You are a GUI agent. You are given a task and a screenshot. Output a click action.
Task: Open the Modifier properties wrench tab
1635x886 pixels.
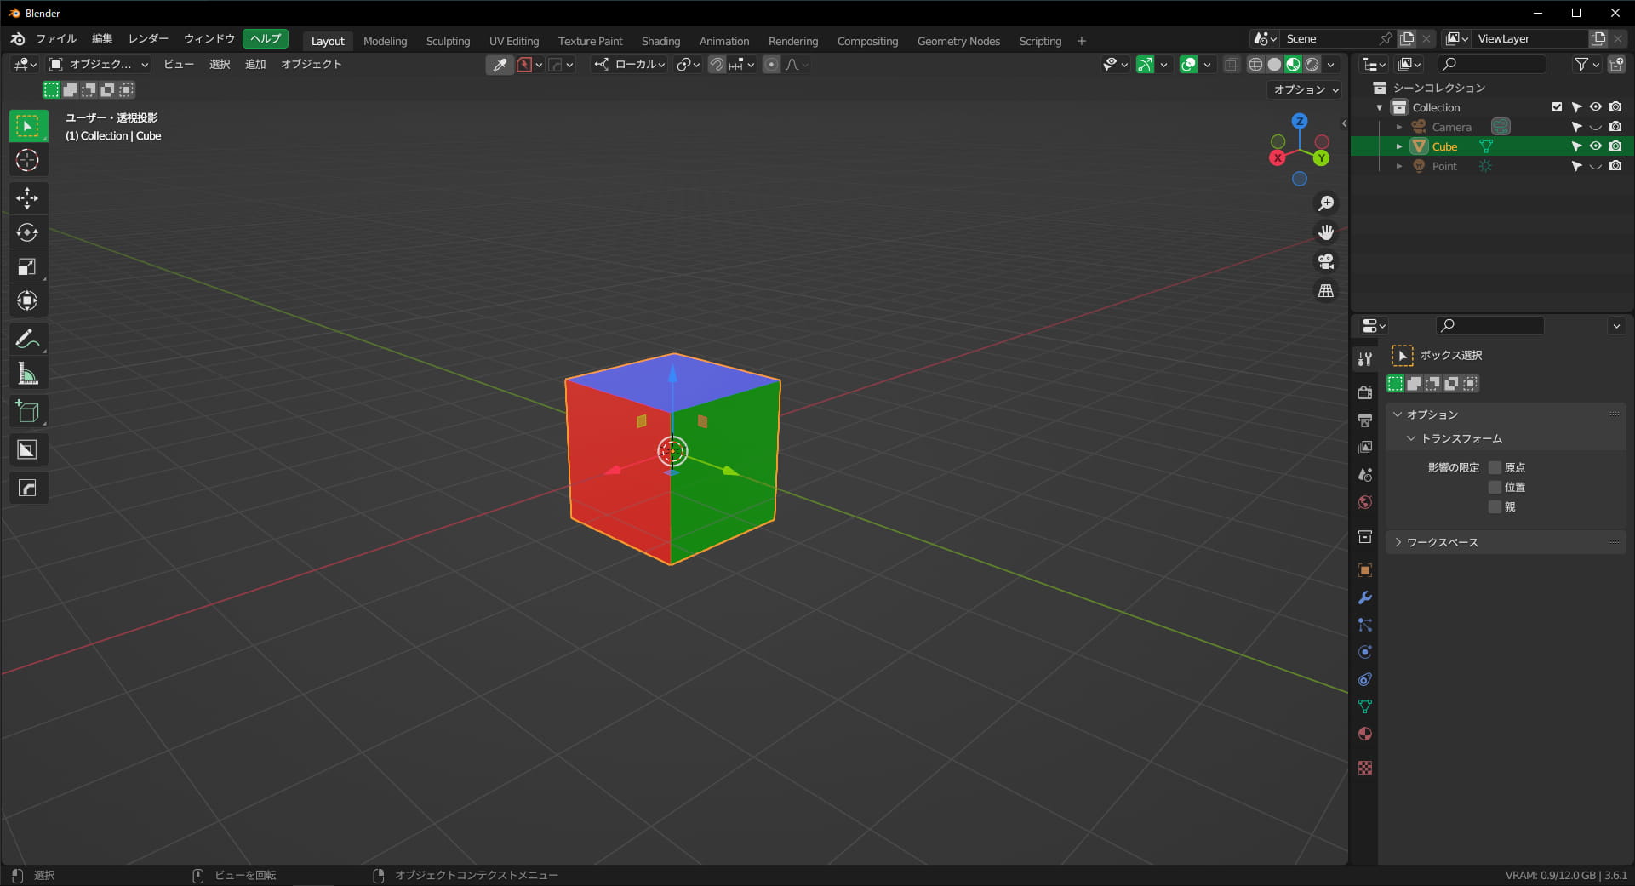pos(1365,597)
